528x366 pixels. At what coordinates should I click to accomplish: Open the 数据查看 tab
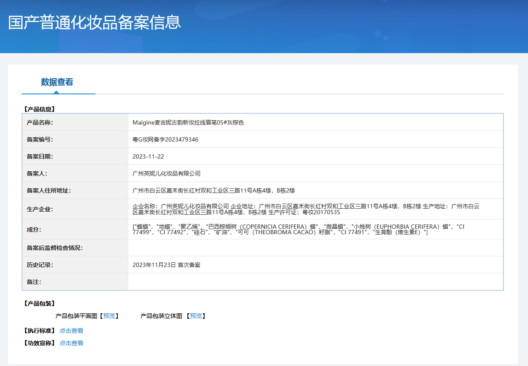(57, 82)
